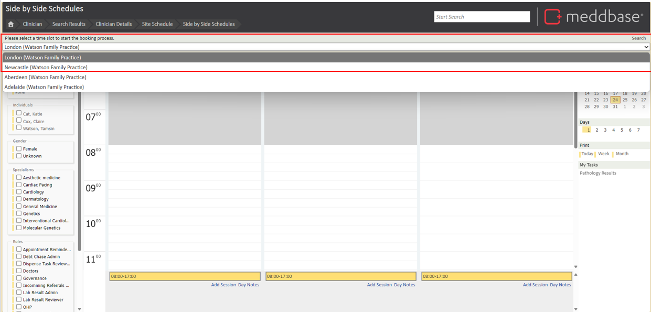Click Add Session under leftmost schedule column
This screenshot has width=651, height=312.
(x=223, y=285)
